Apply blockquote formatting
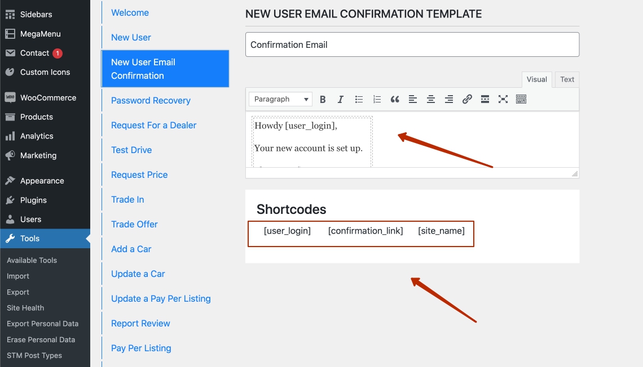Screen dimensions: 643x367 (x=395, y=100)
